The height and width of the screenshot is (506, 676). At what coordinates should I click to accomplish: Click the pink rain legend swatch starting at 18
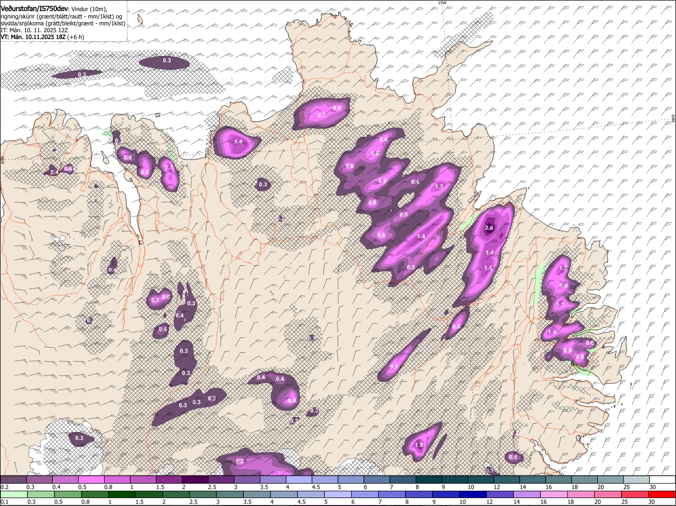[581, 494]
